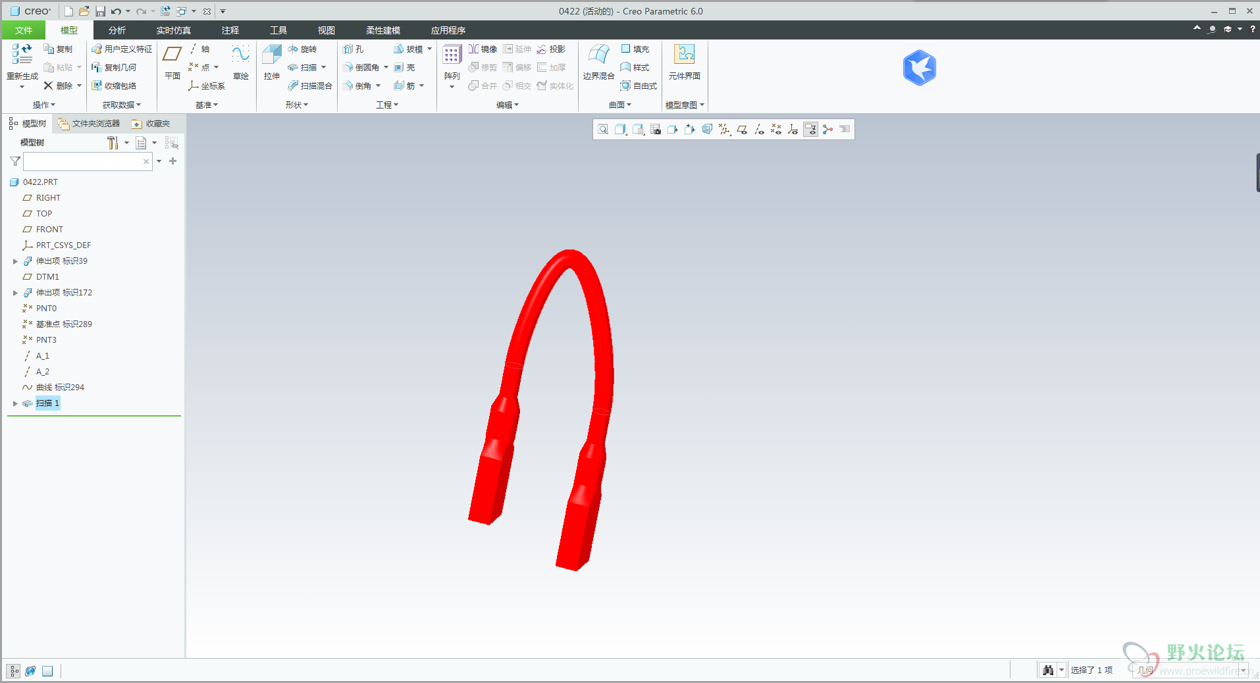Click the Component Interface (元件界面) icon
The image size is (1260, 683).
click(685, 63)
